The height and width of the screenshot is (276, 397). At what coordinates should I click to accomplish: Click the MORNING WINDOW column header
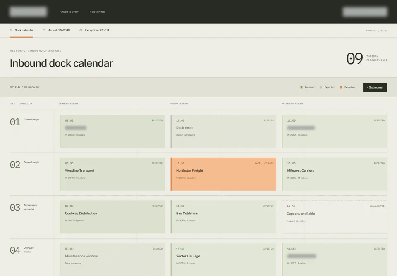pos(69,104)
